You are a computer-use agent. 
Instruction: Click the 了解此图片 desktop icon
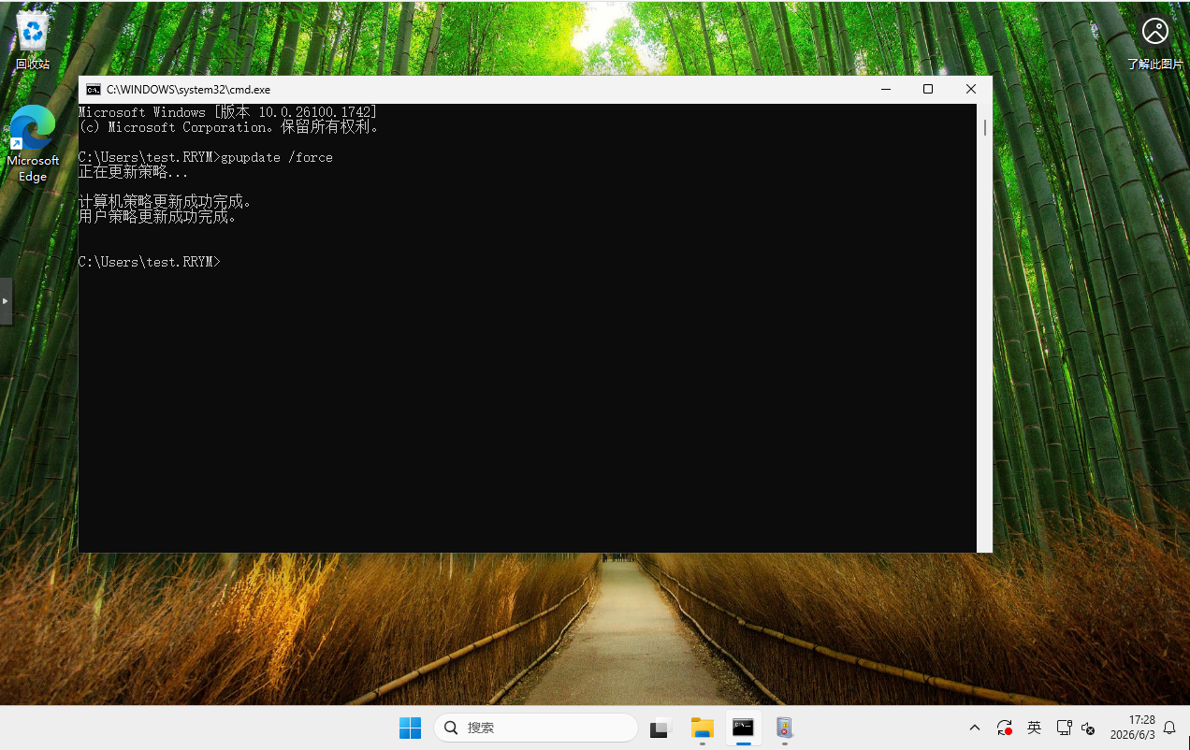[x=1155, y=43]
